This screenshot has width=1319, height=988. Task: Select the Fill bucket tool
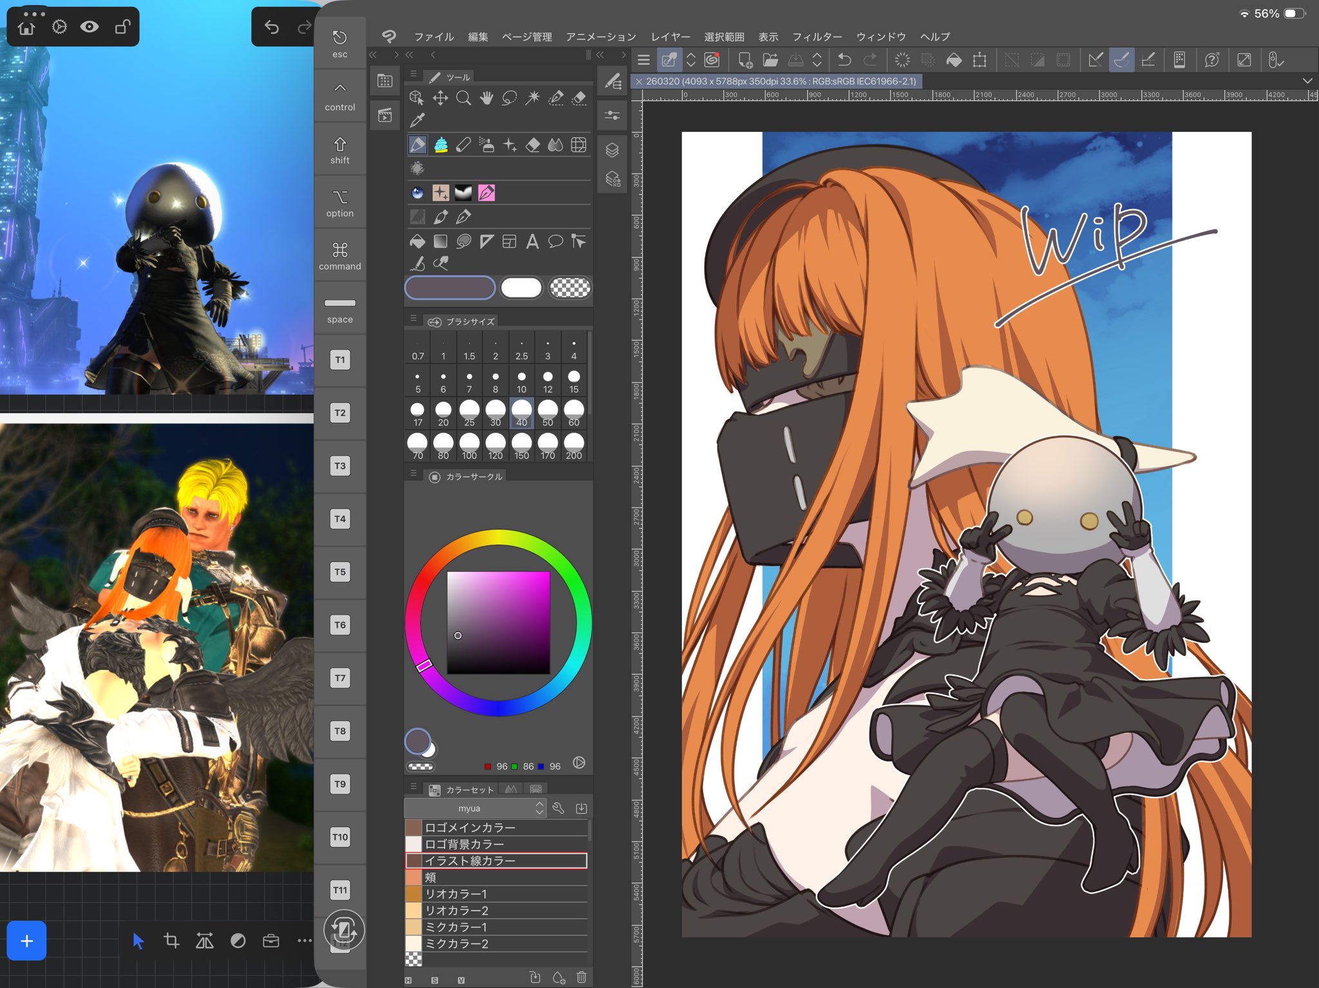click(x=417, y=241)
